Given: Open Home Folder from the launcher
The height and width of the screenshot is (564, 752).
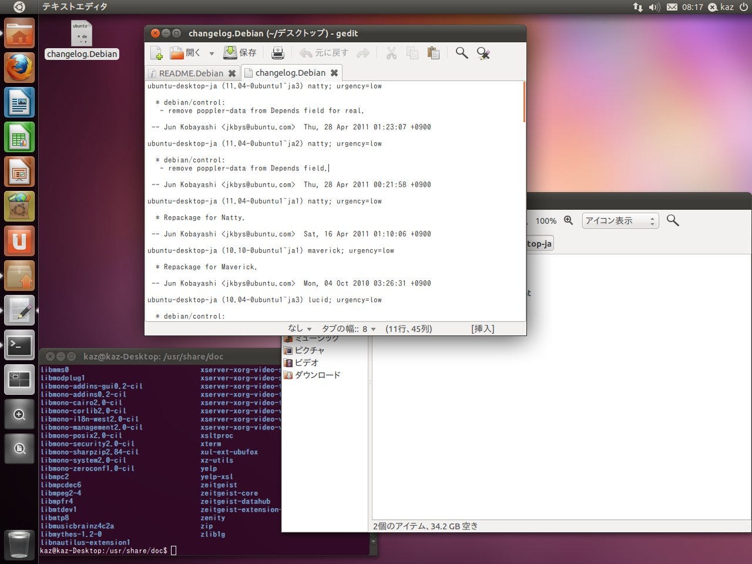Looking at the screenshot, I should click(19, 33).
